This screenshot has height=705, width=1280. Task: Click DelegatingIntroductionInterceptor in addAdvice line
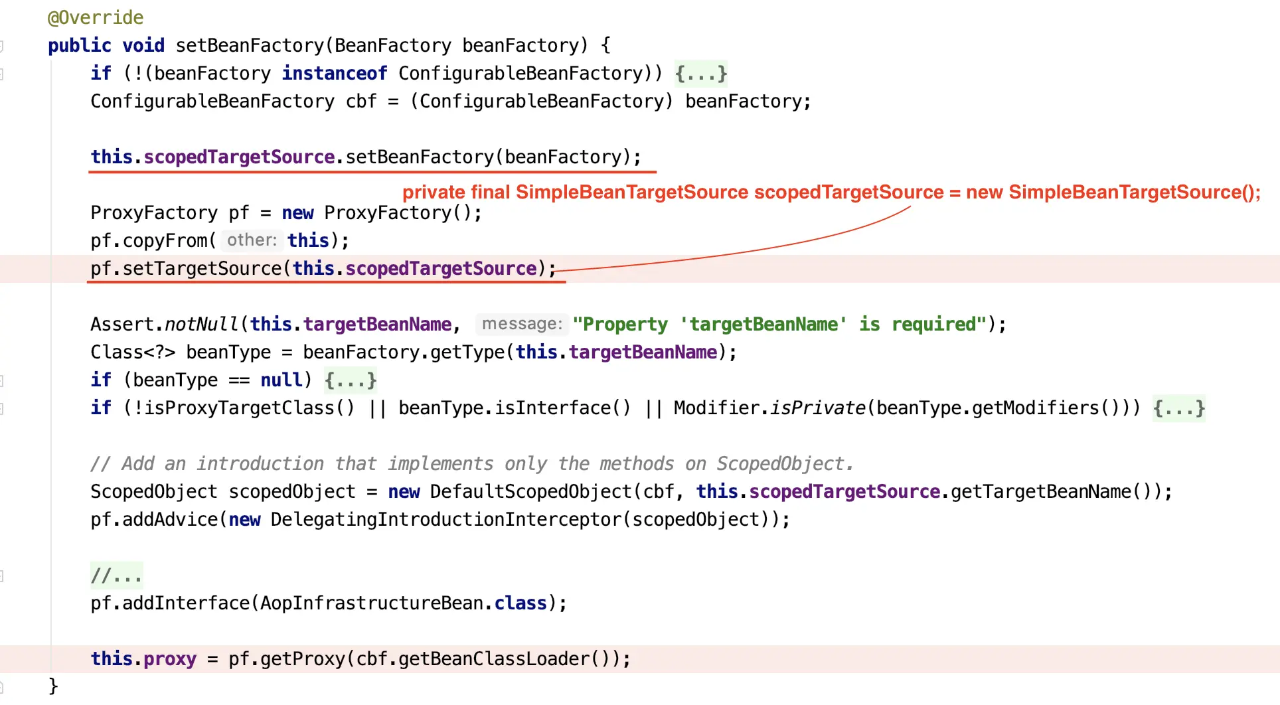[x=446, y=519]
